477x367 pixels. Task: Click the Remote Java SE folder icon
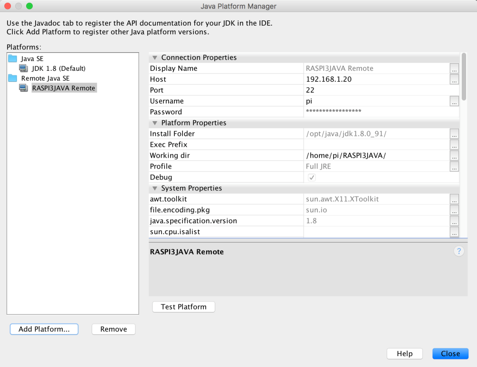[12, 78]
